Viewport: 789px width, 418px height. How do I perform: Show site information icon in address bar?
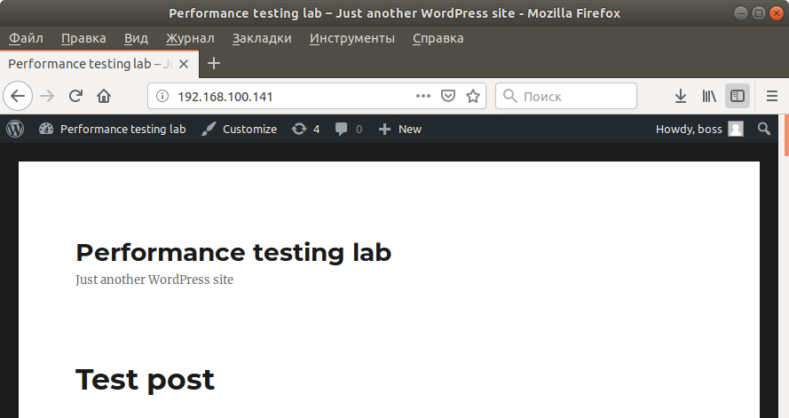tap(162, 96)
